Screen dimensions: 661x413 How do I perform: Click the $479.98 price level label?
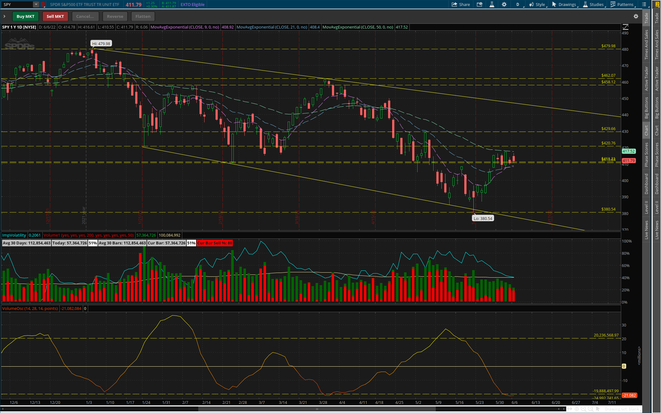(608, 46)
